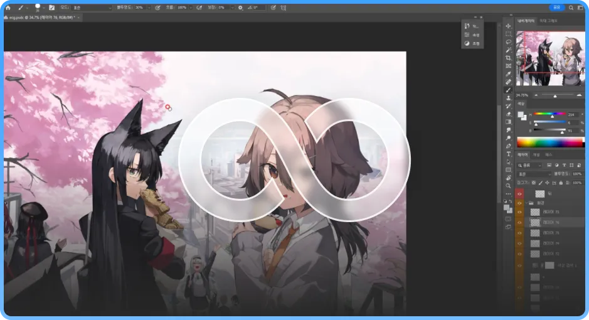Select the Type tool

(508, 154)
